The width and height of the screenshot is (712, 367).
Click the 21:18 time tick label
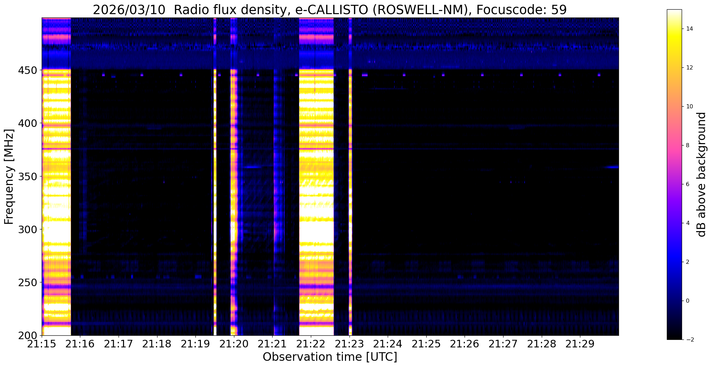[x=157, y=344]
